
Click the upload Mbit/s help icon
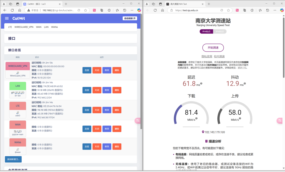click(x=240, y=118)
